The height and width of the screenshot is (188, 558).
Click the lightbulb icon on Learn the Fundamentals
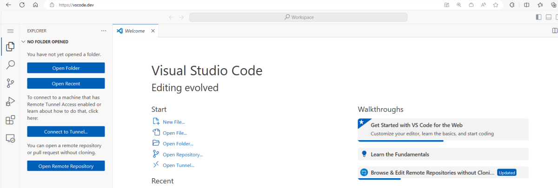tap(365, 154)
